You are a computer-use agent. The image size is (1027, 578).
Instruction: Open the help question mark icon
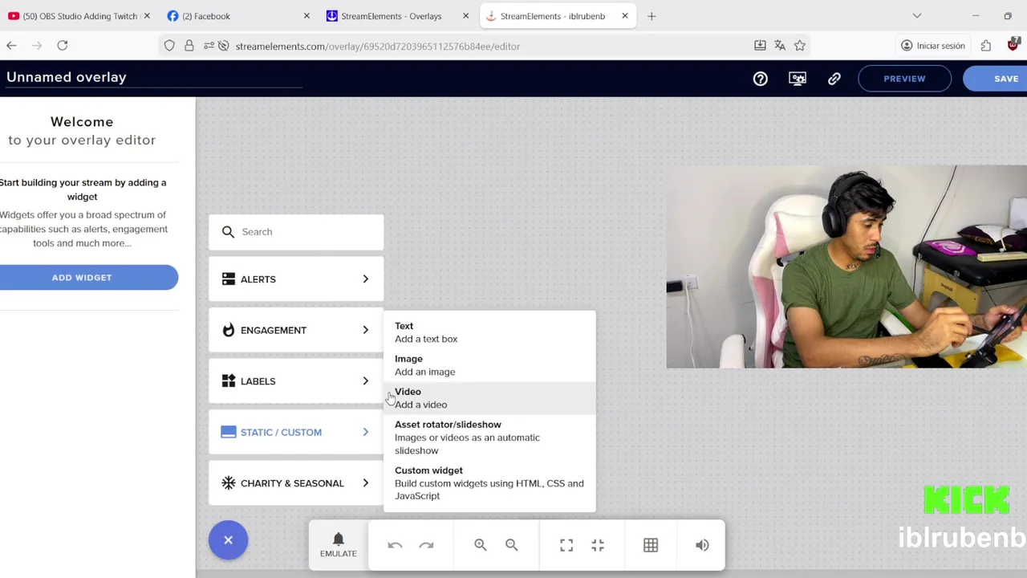point(760,79)
